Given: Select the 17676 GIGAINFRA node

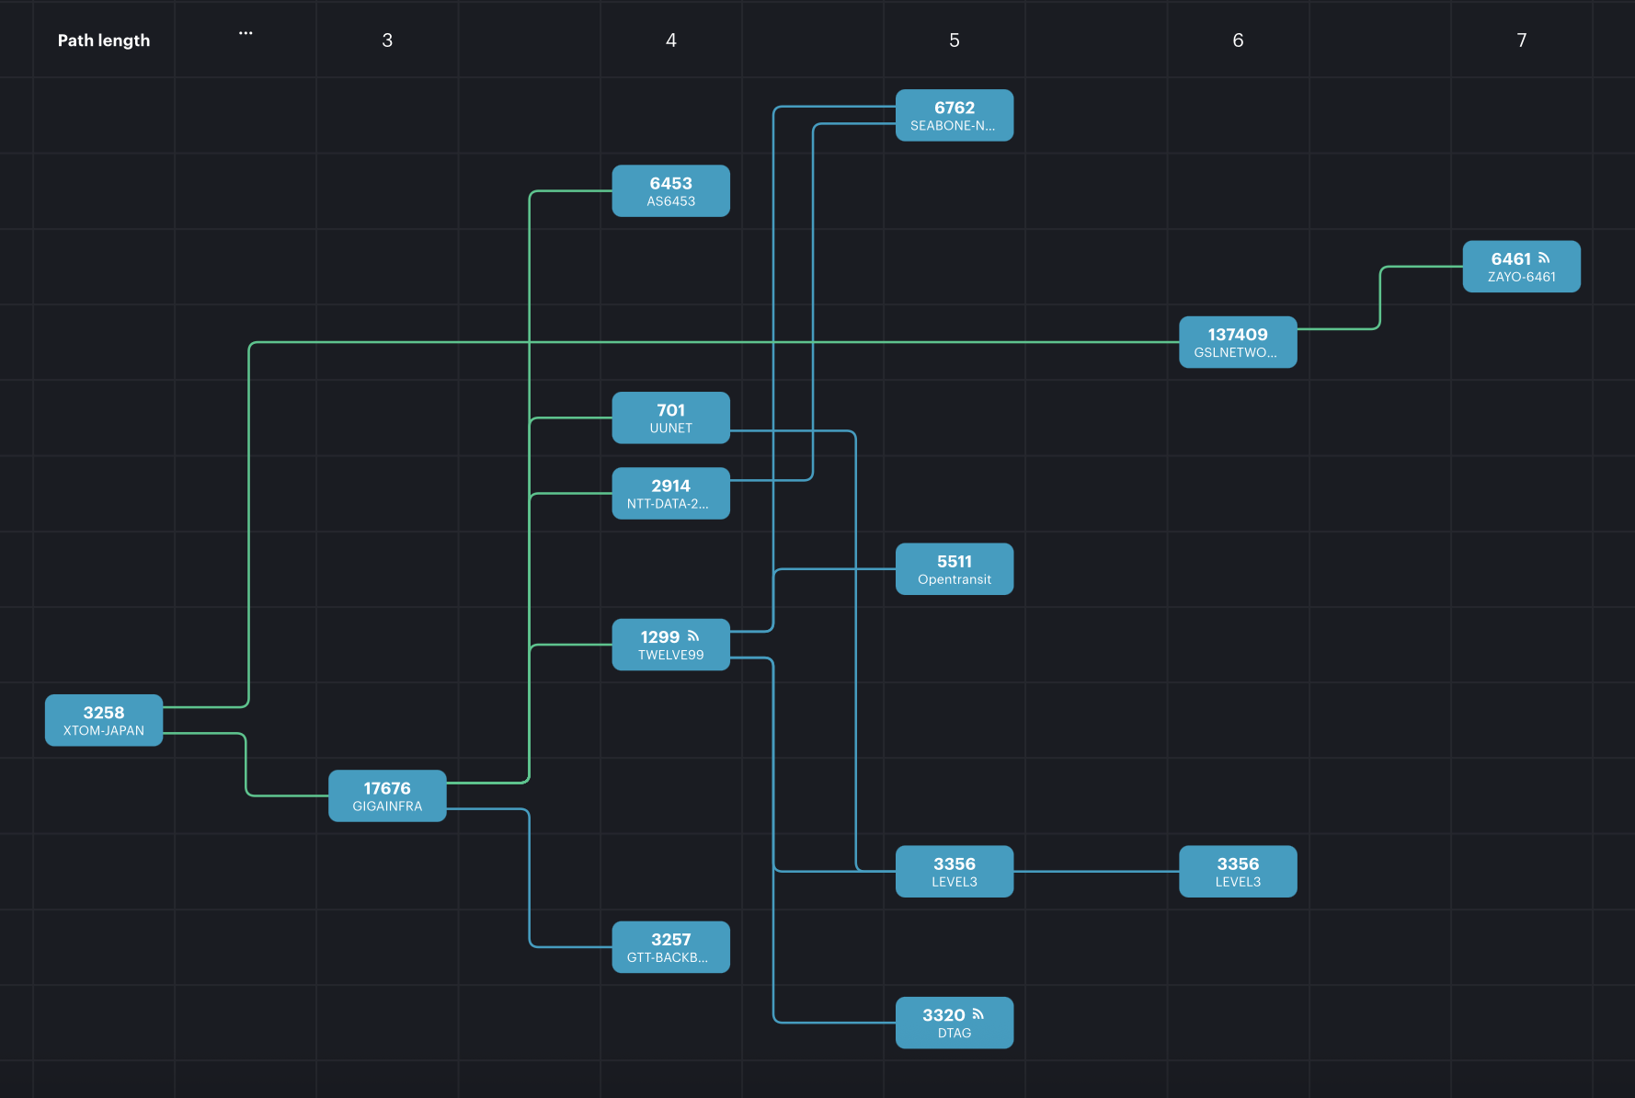Looking at the screenshot, I should pyautogui.click(x=387, y=795).
